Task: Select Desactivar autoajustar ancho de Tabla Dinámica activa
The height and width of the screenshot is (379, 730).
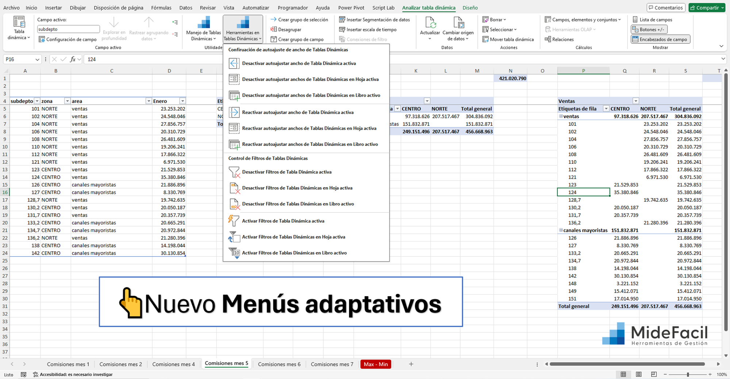Action: coord(306,63)
